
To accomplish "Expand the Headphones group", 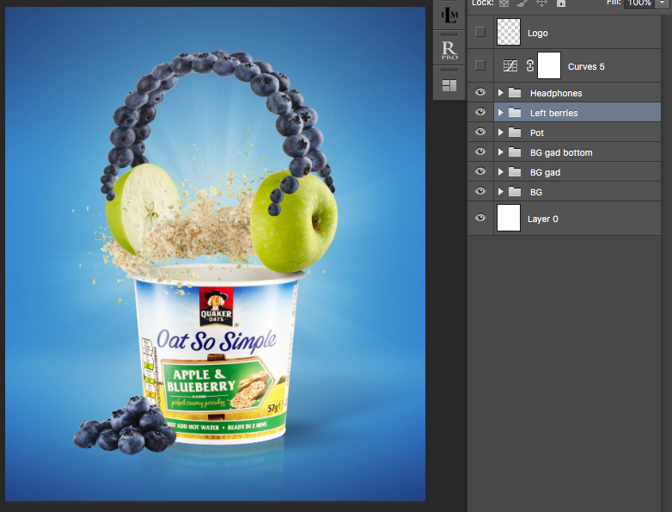I will [x=500, y=93].
